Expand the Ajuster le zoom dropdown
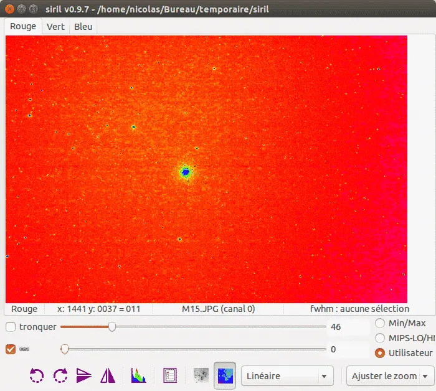Image resolution: width=436 pixels, height=391 pixels. pyautogui.click(x=390, y=375)
